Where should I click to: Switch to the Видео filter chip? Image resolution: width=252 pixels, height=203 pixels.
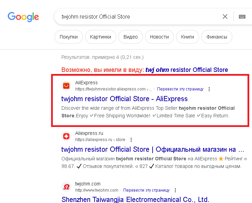[130, 37]
